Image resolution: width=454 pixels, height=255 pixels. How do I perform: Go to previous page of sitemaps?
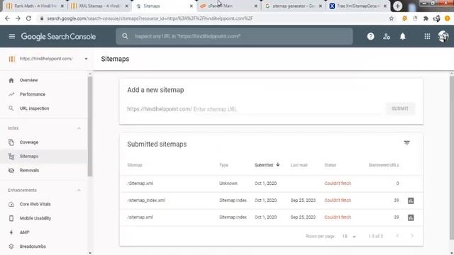397,236
